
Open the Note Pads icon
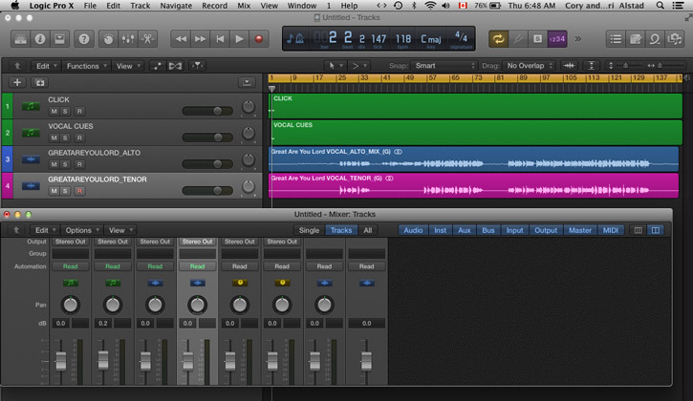(635, 39)
